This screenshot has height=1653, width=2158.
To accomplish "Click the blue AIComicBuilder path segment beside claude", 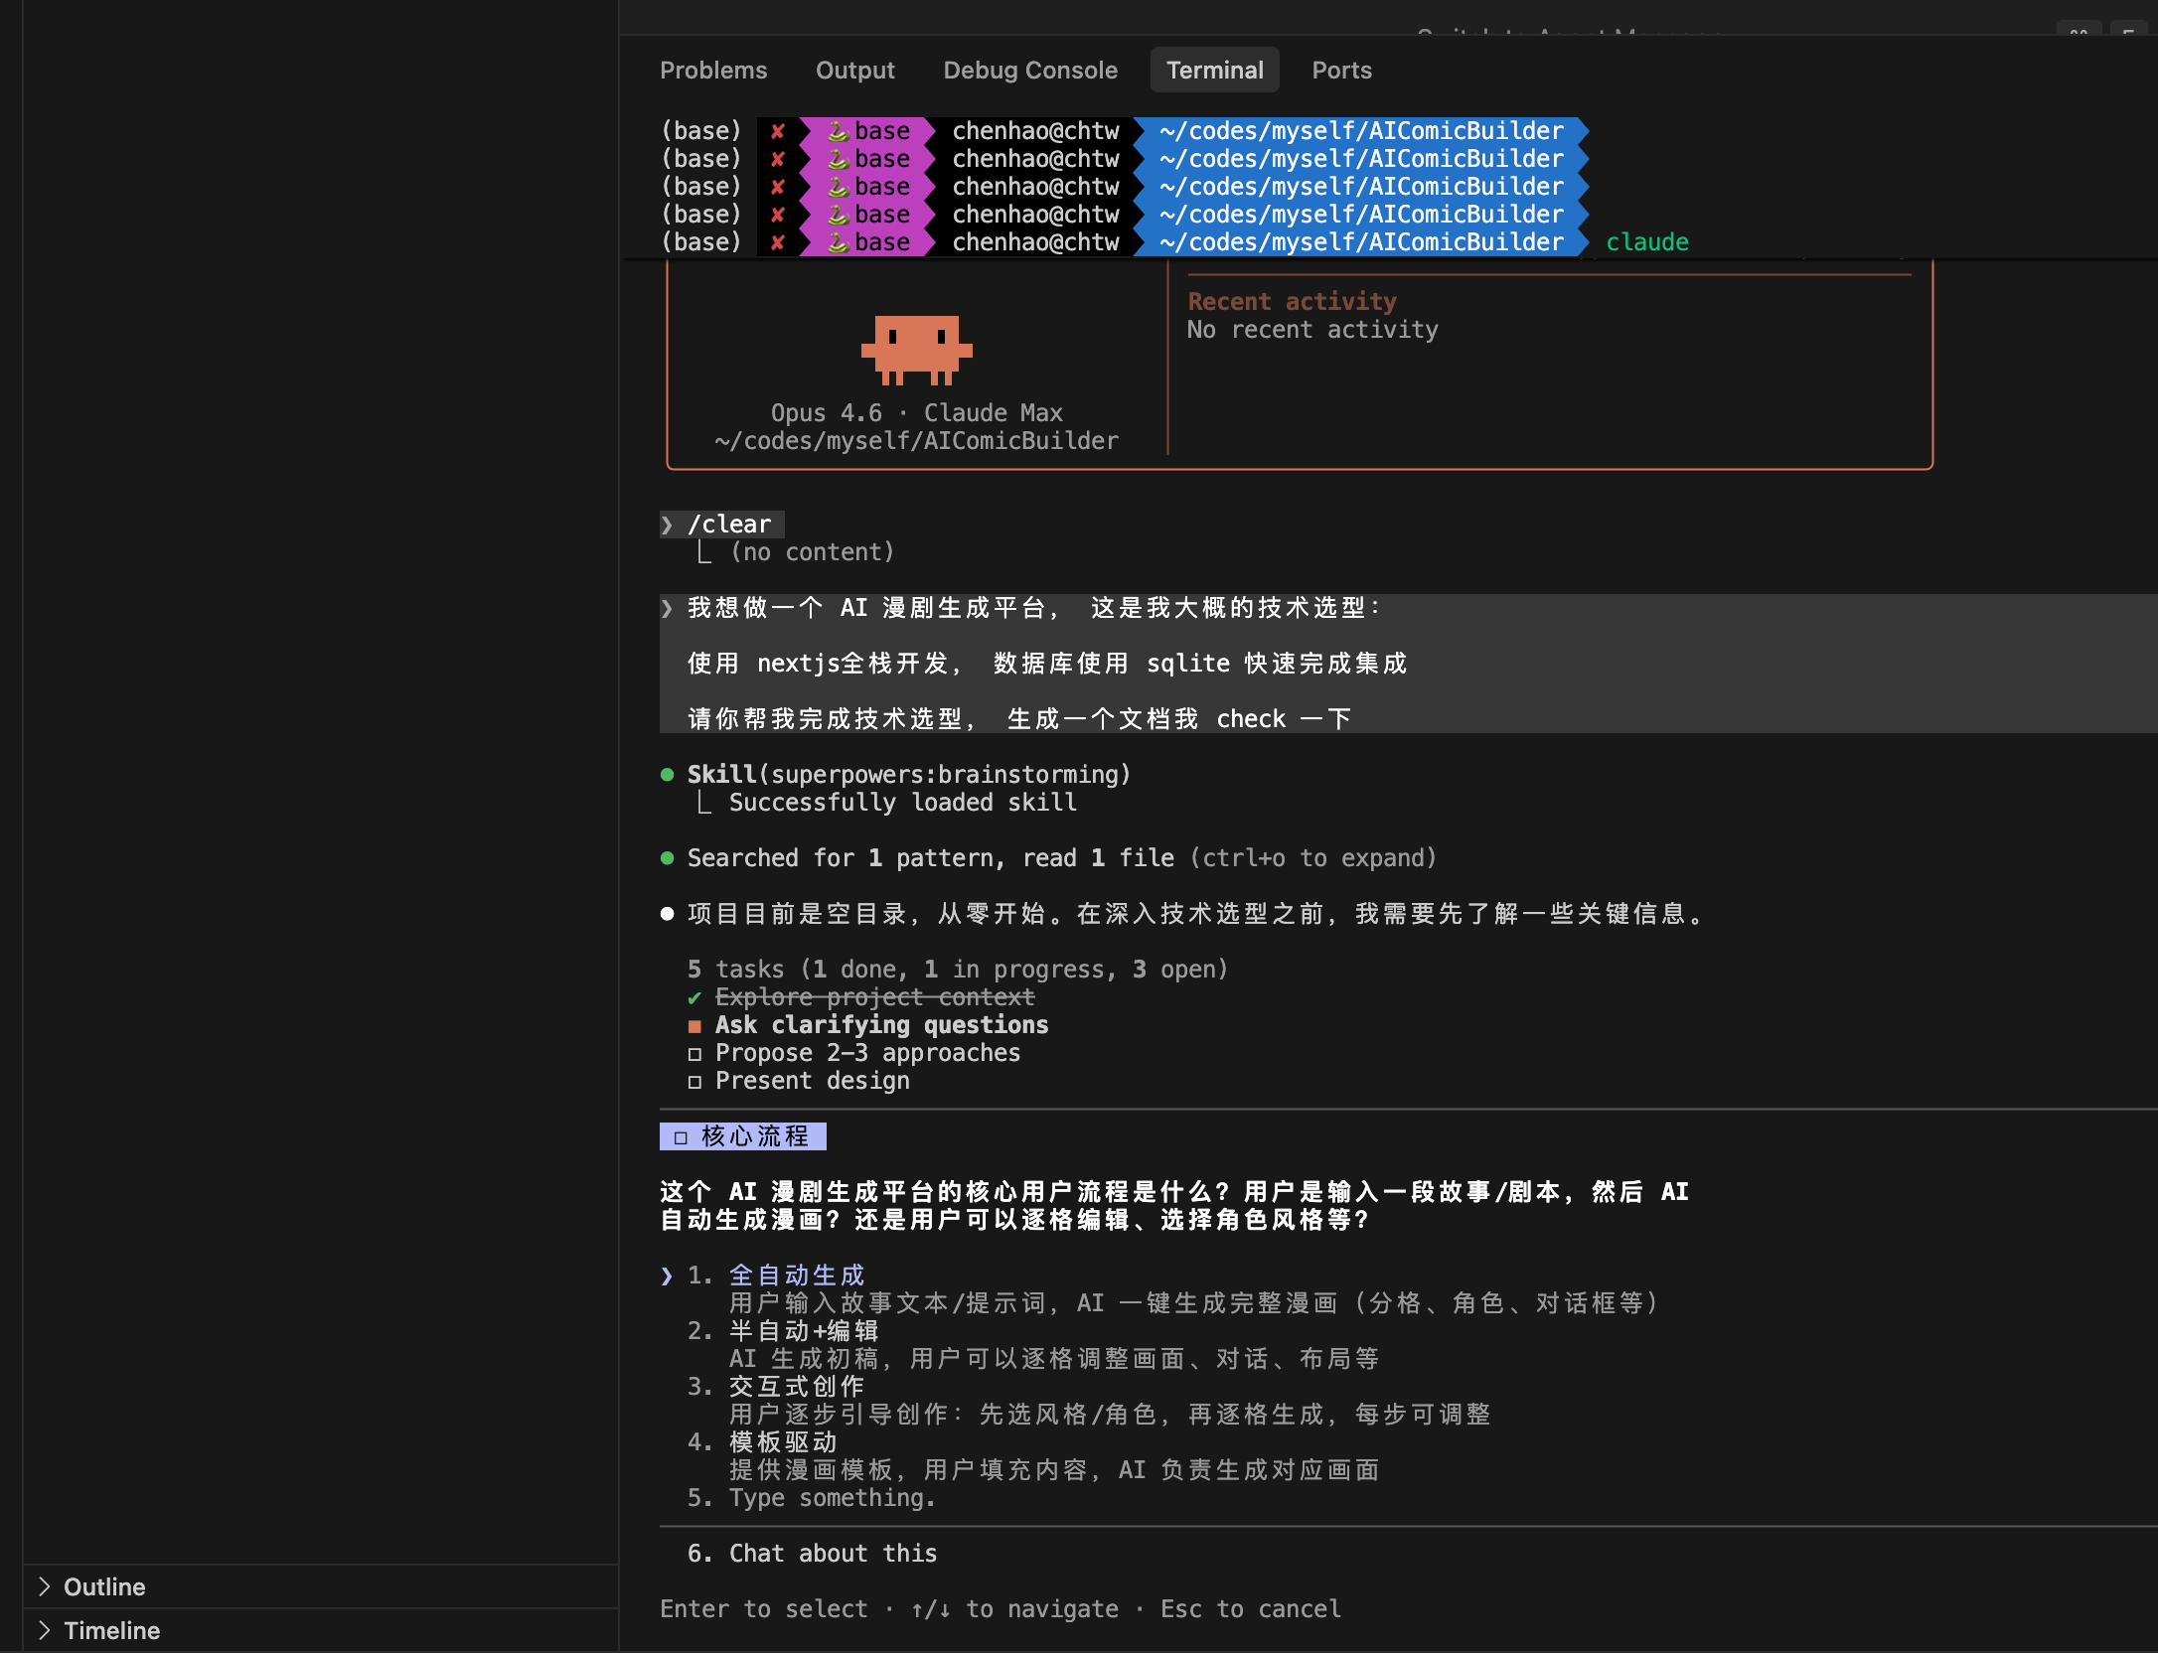I will (1361, 242).
